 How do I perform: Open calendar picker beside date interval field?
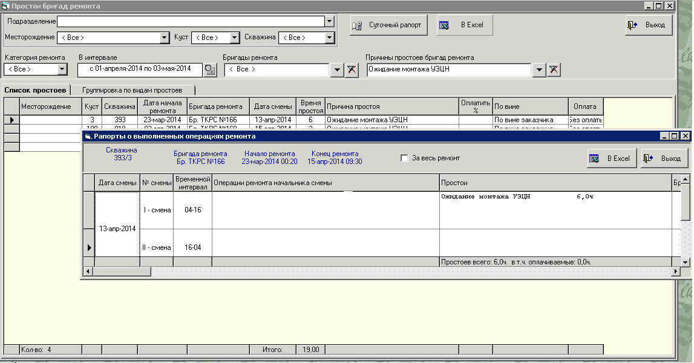210,70
